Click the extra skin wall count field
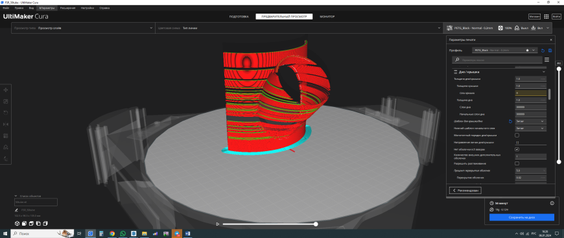564x238 pixels. click(x=530, y=157)
